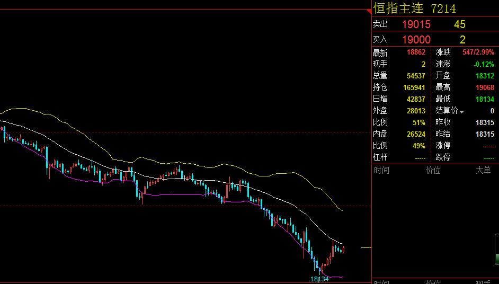Viewport: 499px width, 284px height.
Task: Click the 时间 column header
Action: tap(381, 170)
